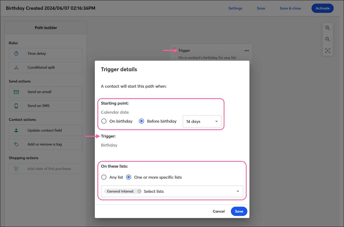This screenshot has width=344, height=227.
Task: Click the fit-to-screen icon below zoom controls
Action: pyautogui.click(x=328, y=51)
